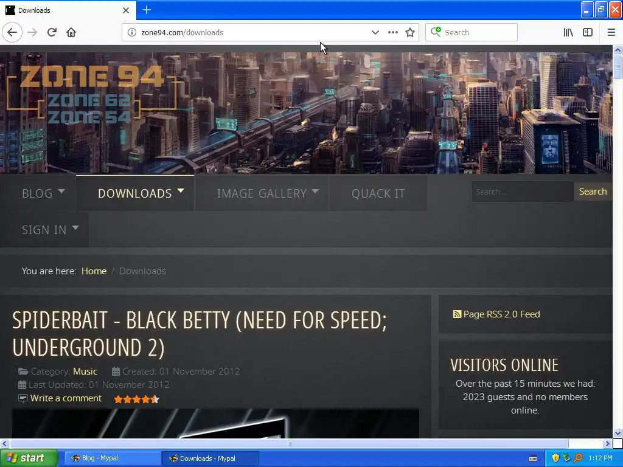623x467 pixels.
Task: Click the Downloads breadcrumb text
Action: [x=142, y=271]
